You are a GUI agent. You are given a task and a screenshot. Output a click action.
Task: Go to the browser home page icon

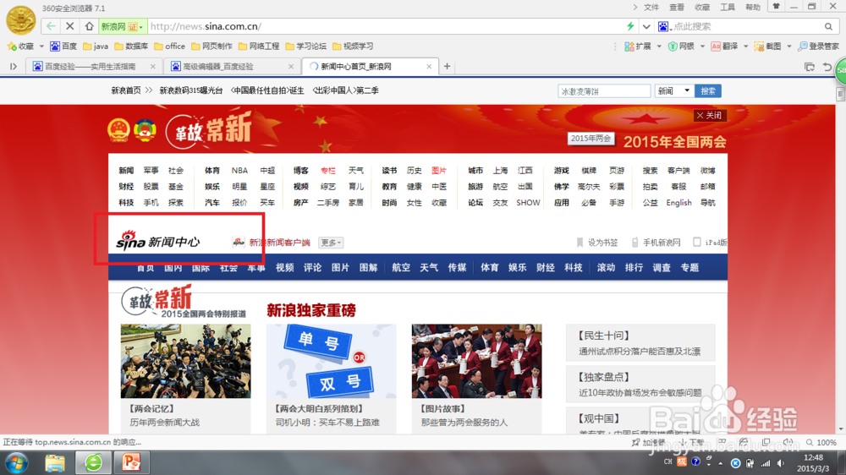[x=89, y=26]
